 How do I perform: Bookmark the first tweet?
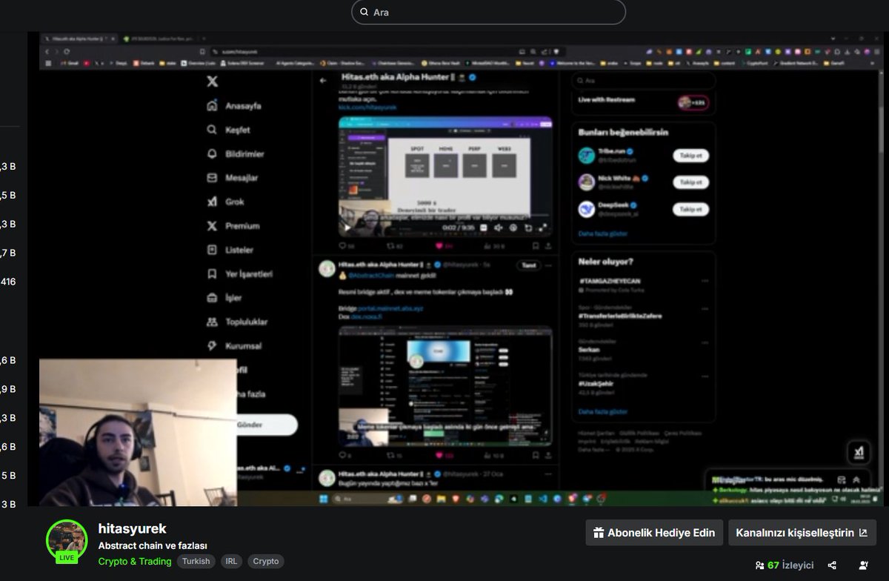(536, 245)
